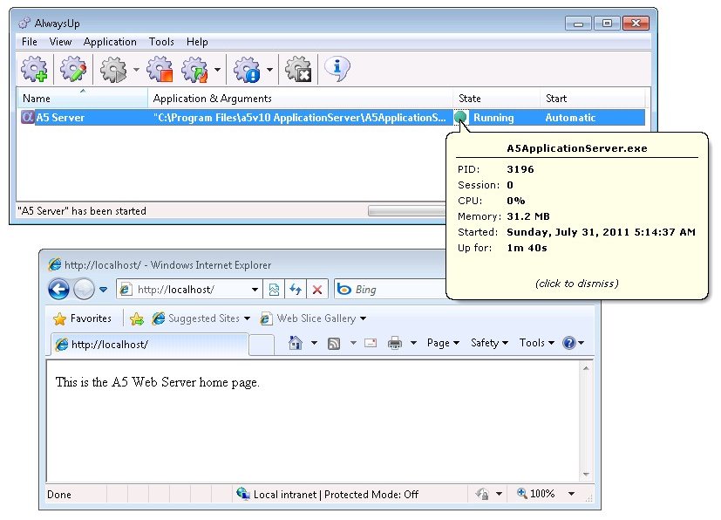Click the blue Help question mark icon
This screenshot has height=520, width=721.
[568, 343]
